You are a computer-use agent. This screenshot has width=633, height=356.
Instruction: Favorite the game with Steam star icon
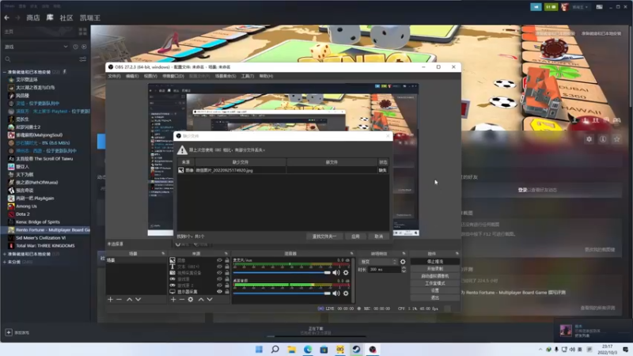pyautogui.click(x=616, y=139)
